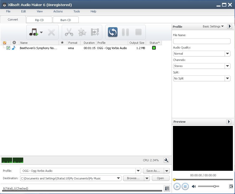
Task: Toggle the mute speaker icon in Preview
Action: pos(194,186)
